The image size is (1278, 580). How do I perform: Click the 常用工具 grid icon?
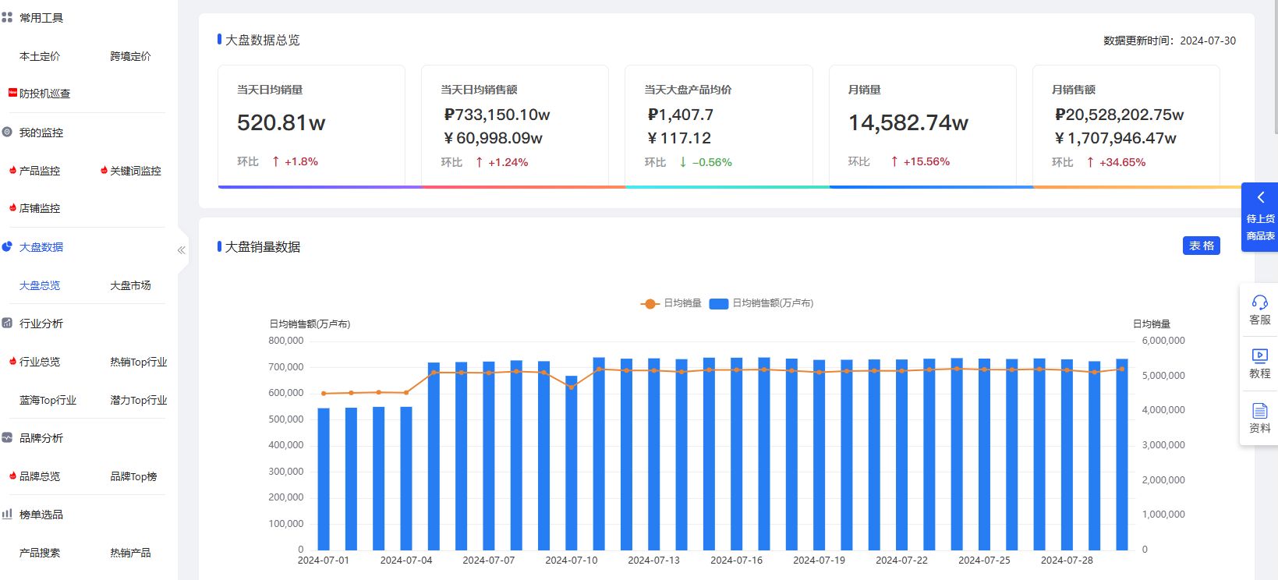(x=7, y=17)
